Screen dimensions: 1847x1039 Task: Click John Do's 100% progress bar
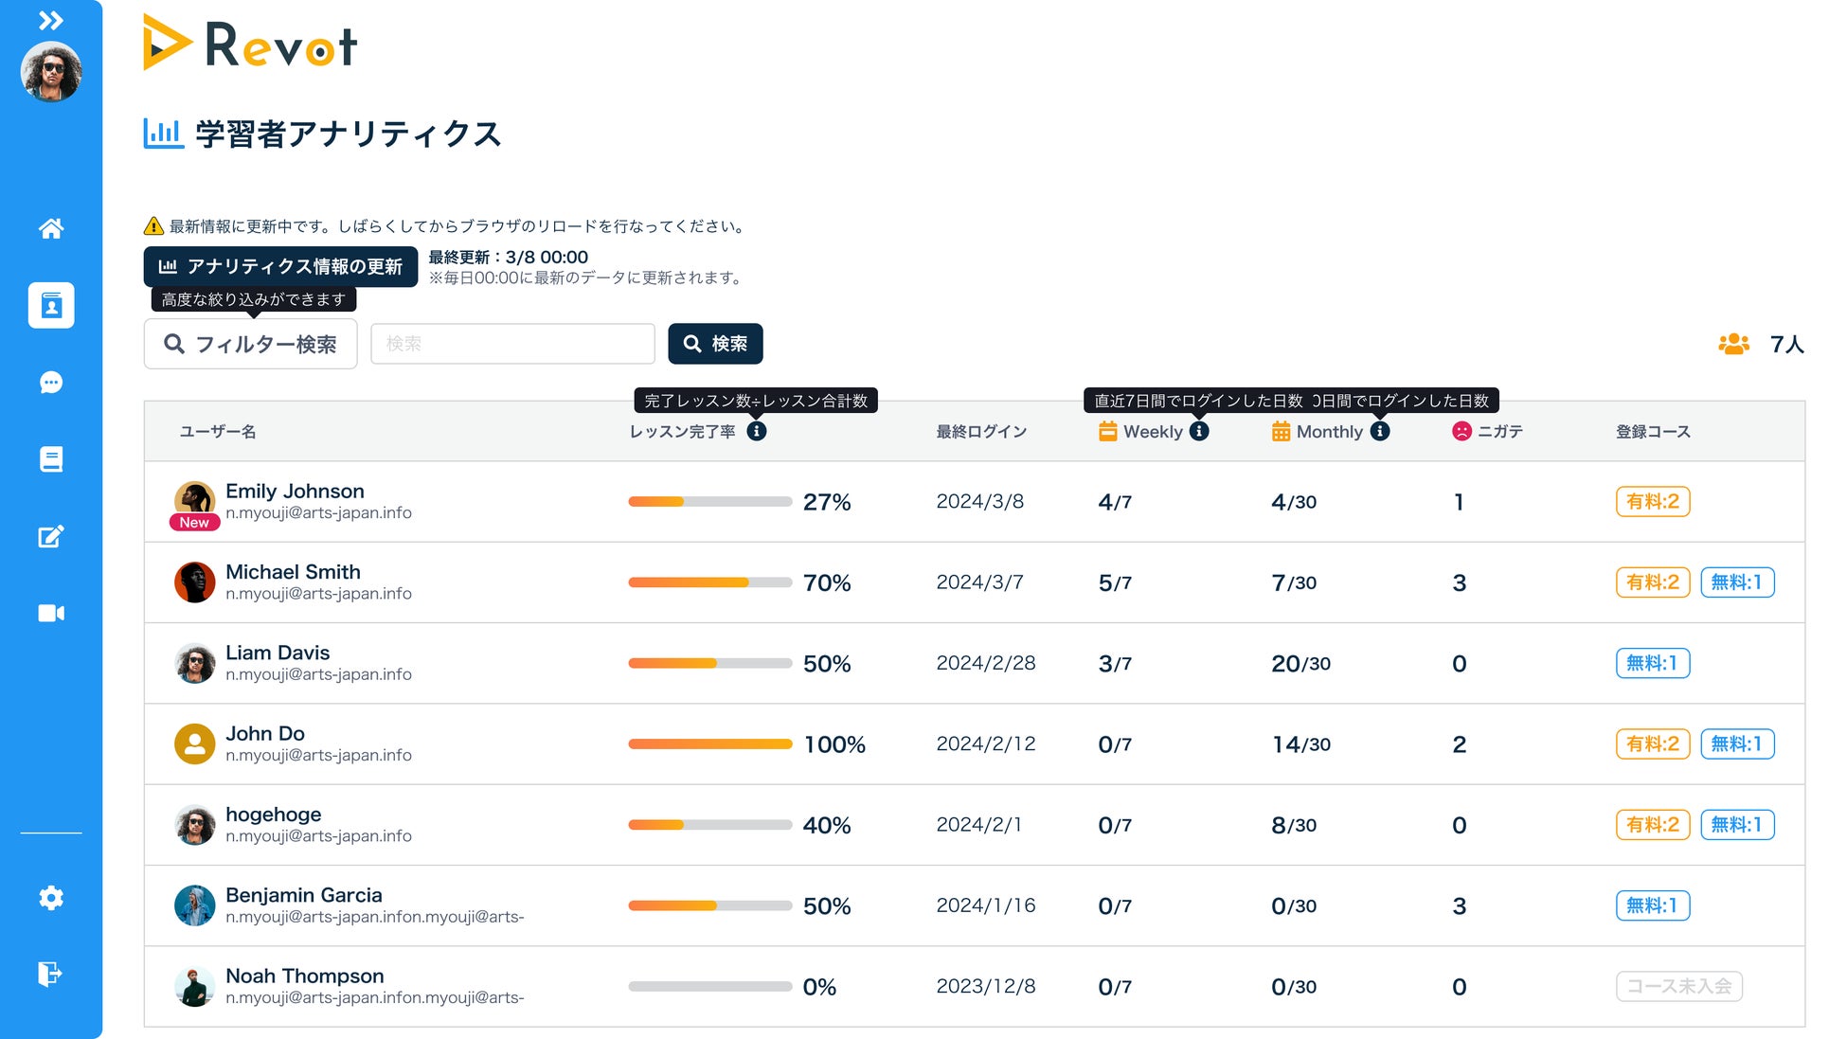pos(709,744)
